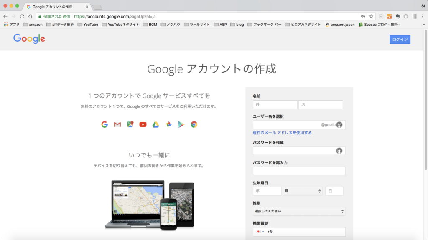Click the devices illustration image
428x240 pixels.
point(150,205)
